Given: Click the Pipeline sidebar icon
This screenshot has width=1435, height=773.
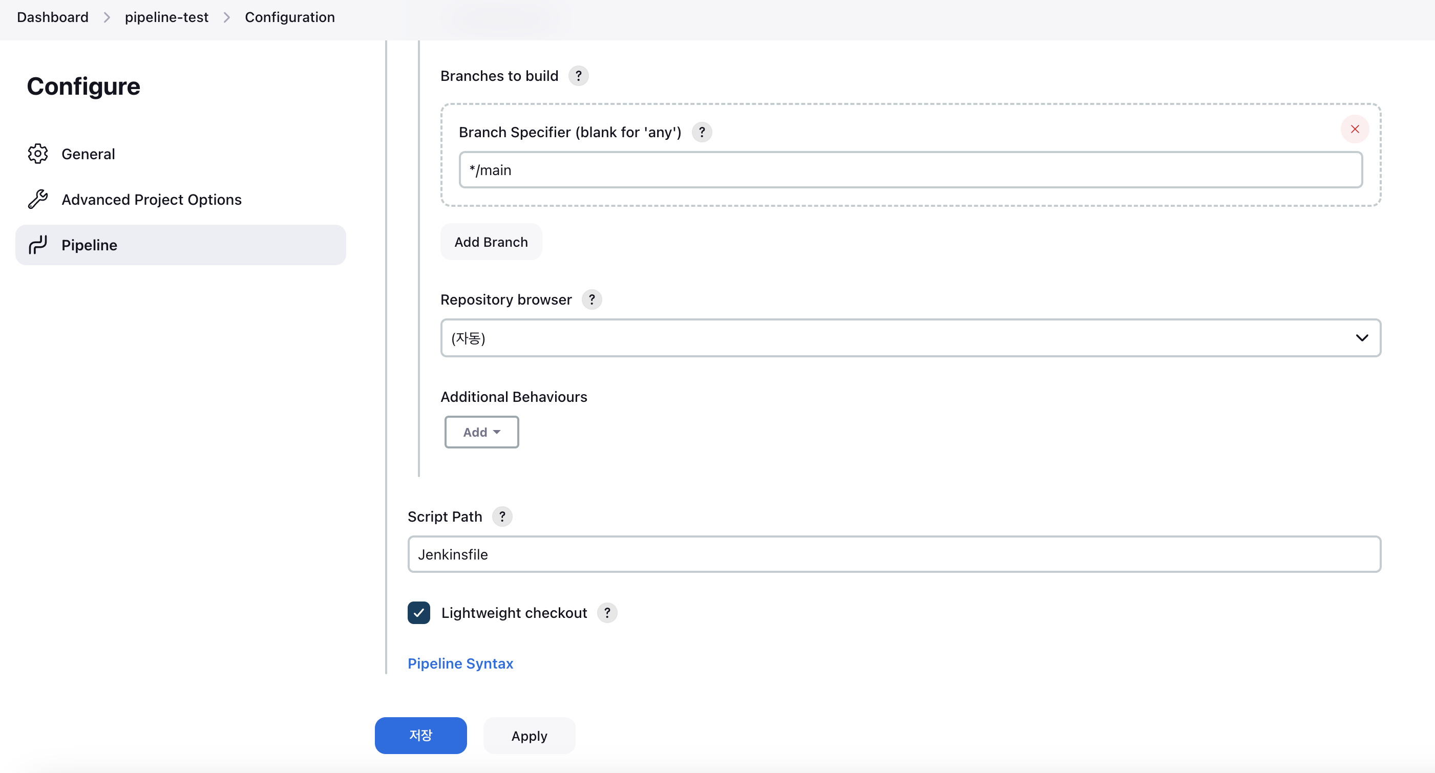Looking at the screenshot, I should 38,245.
